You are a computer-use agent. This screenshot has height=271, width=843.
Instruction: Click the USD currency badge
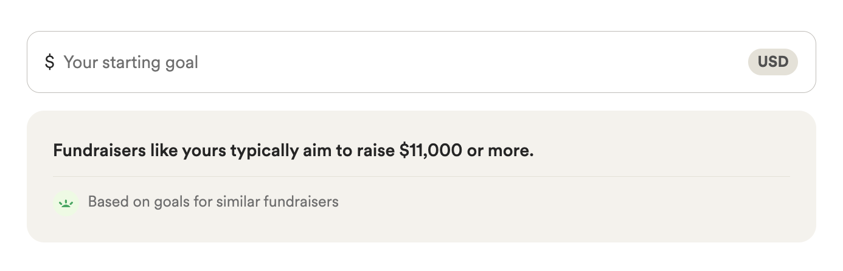click(x=772, y=62)
